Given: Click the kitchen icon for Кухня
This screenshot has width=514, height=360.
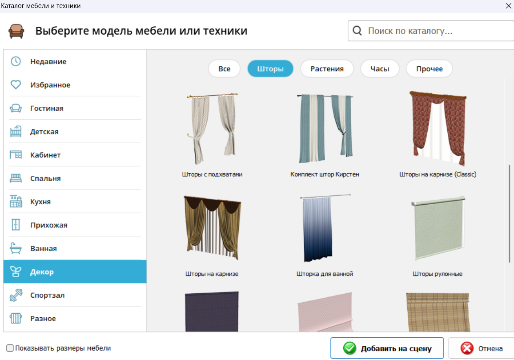Looking at the screenshot, I should click(x=16, y=202).
